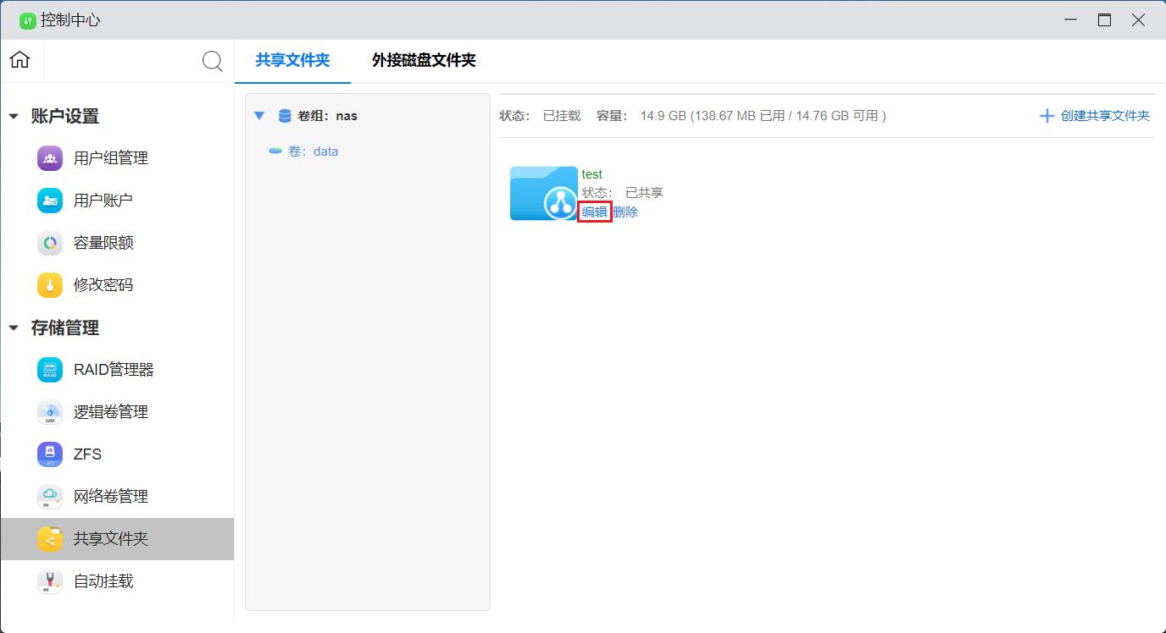Open 修改密码 password icon
This screenshot has height=633, width=1166.
[50, 285]
